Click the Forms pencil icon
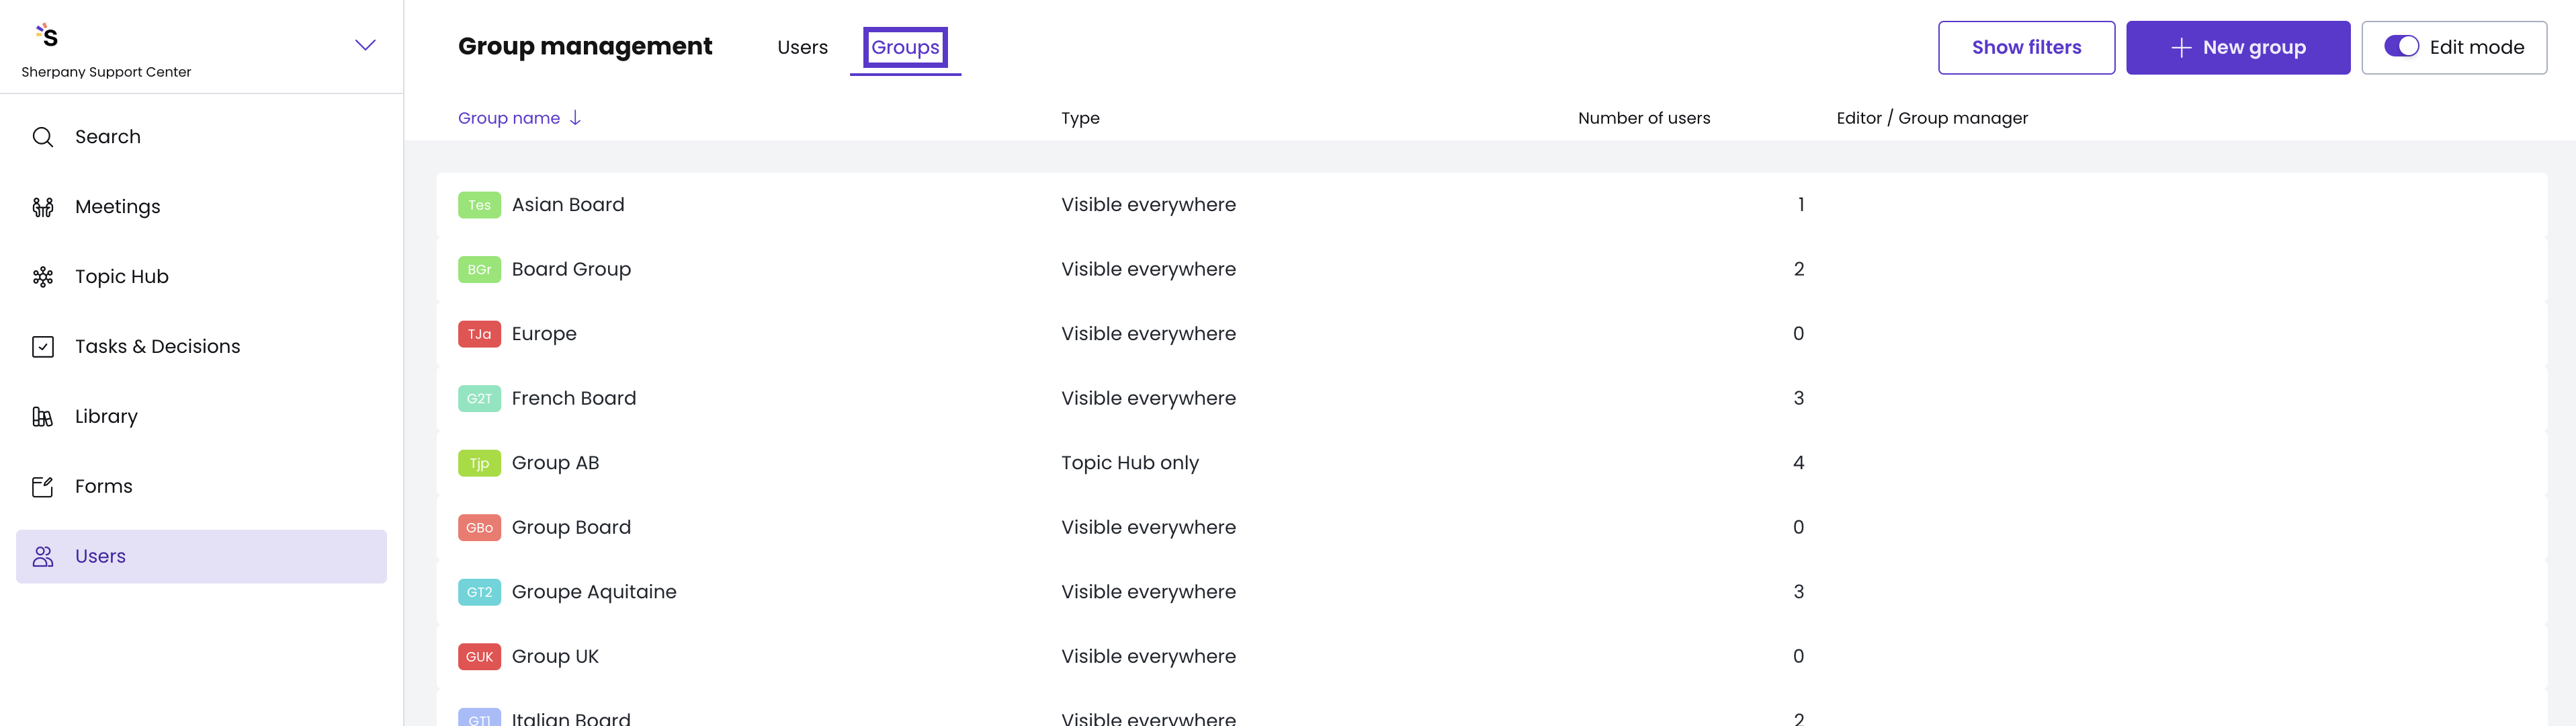Image resolution: width=2576 pixels, height=726 pixels. [43, 487]
